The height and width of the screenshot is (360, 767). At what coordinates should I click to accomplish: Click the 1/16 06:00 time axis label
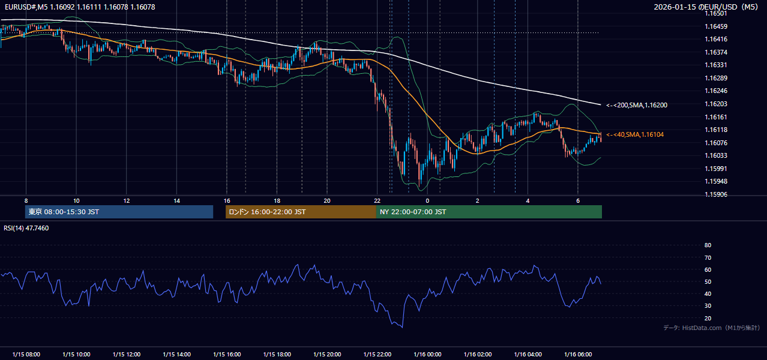pos(577,355)
